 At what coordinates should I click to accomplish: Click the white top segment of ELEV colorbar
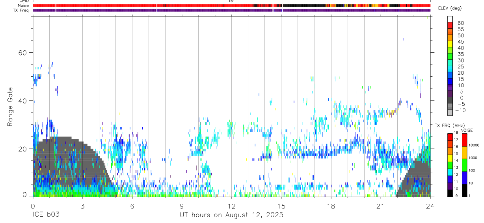(450, 19)
